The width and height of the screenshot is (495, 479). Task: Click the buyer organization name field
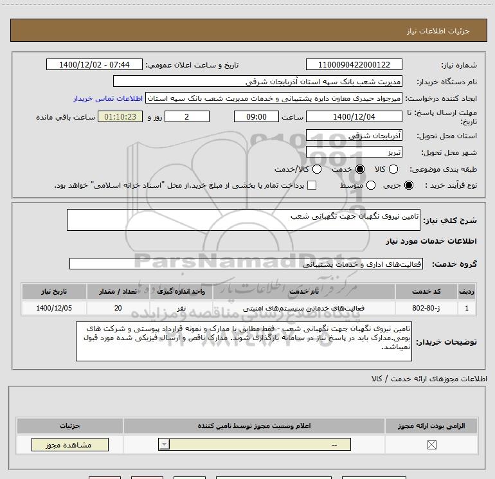(x=258, y=81)
